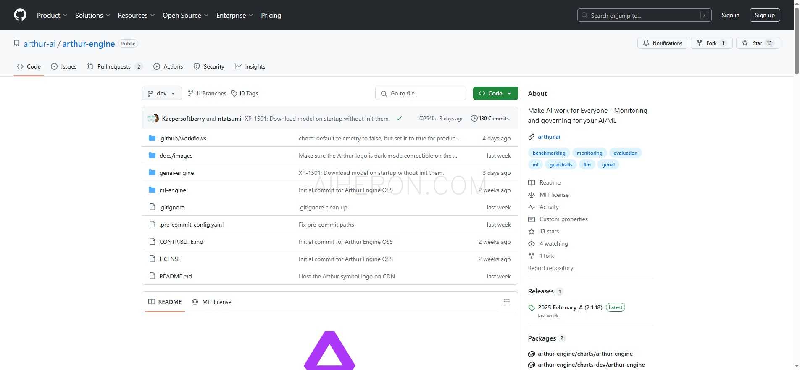This screenshot has width=800, height=370.
Task: Open the Code tab
Action: [29, 66]
